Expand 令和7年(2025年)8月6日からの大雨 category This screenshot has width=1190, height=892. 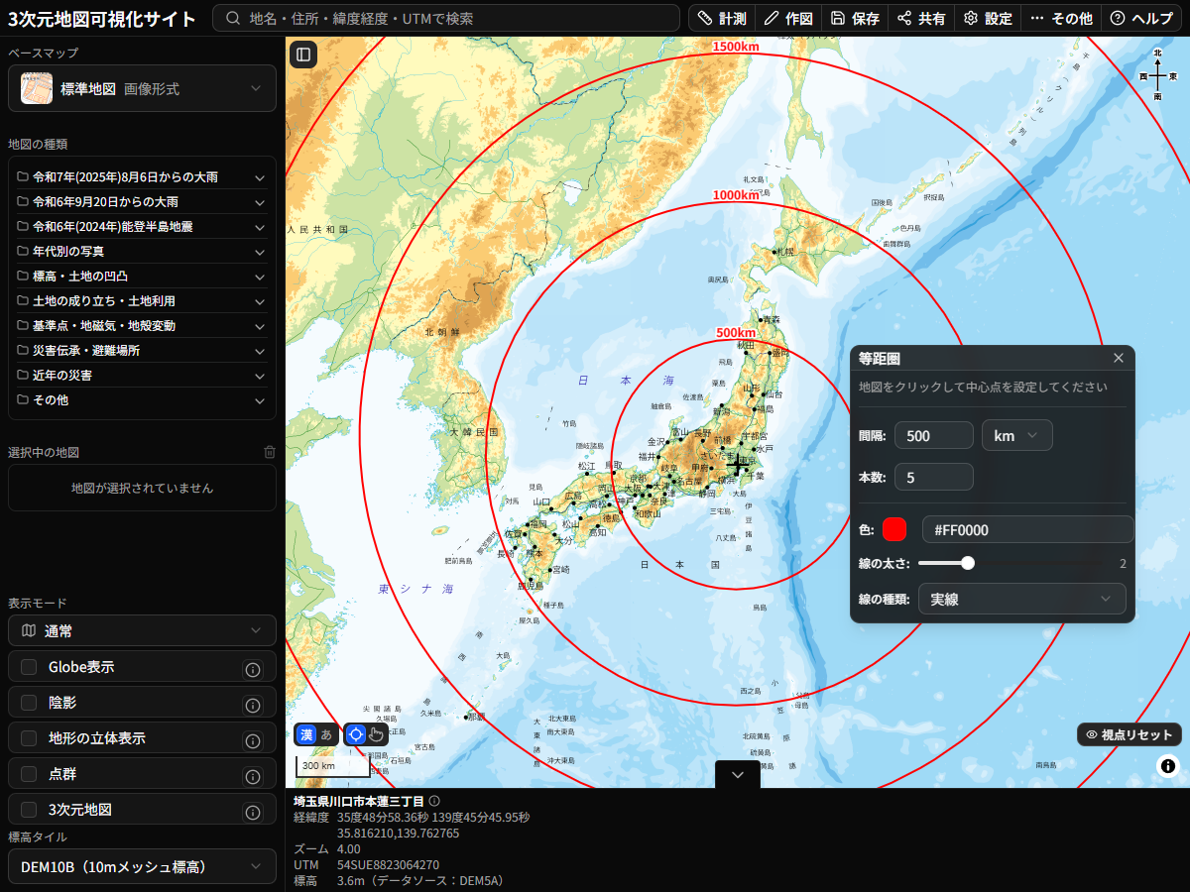click(x=142, y=177)
